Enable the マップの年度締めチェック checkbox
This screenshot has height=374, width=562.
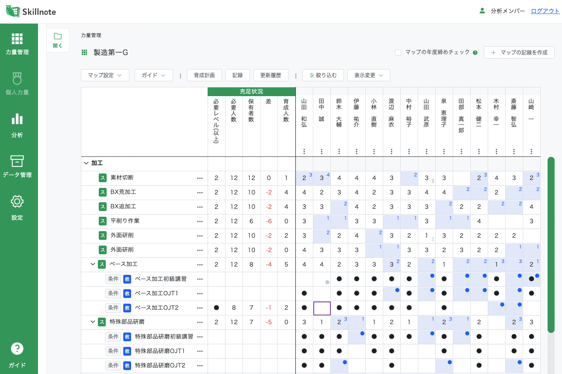[398, 52]
